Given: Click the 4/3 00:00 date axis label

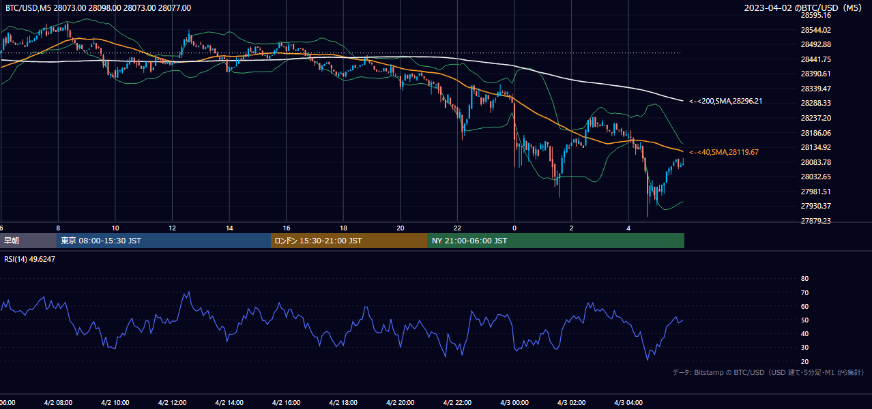Looking at the screenshot, I should (514, 403).
